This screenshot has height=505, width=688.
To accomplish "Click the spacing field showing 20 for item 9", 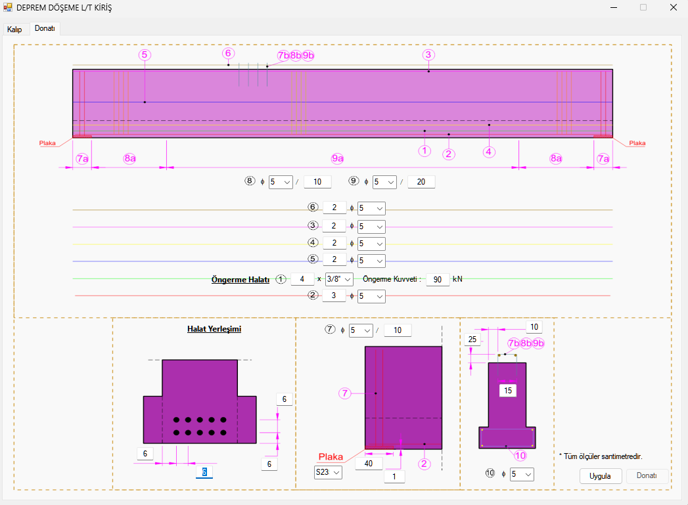I will [x=421, y=182].
